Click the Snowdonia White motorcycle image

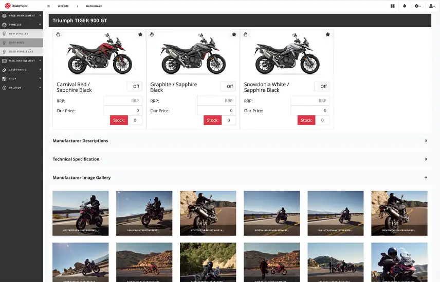pyautogui.click(x=287, y=53)
